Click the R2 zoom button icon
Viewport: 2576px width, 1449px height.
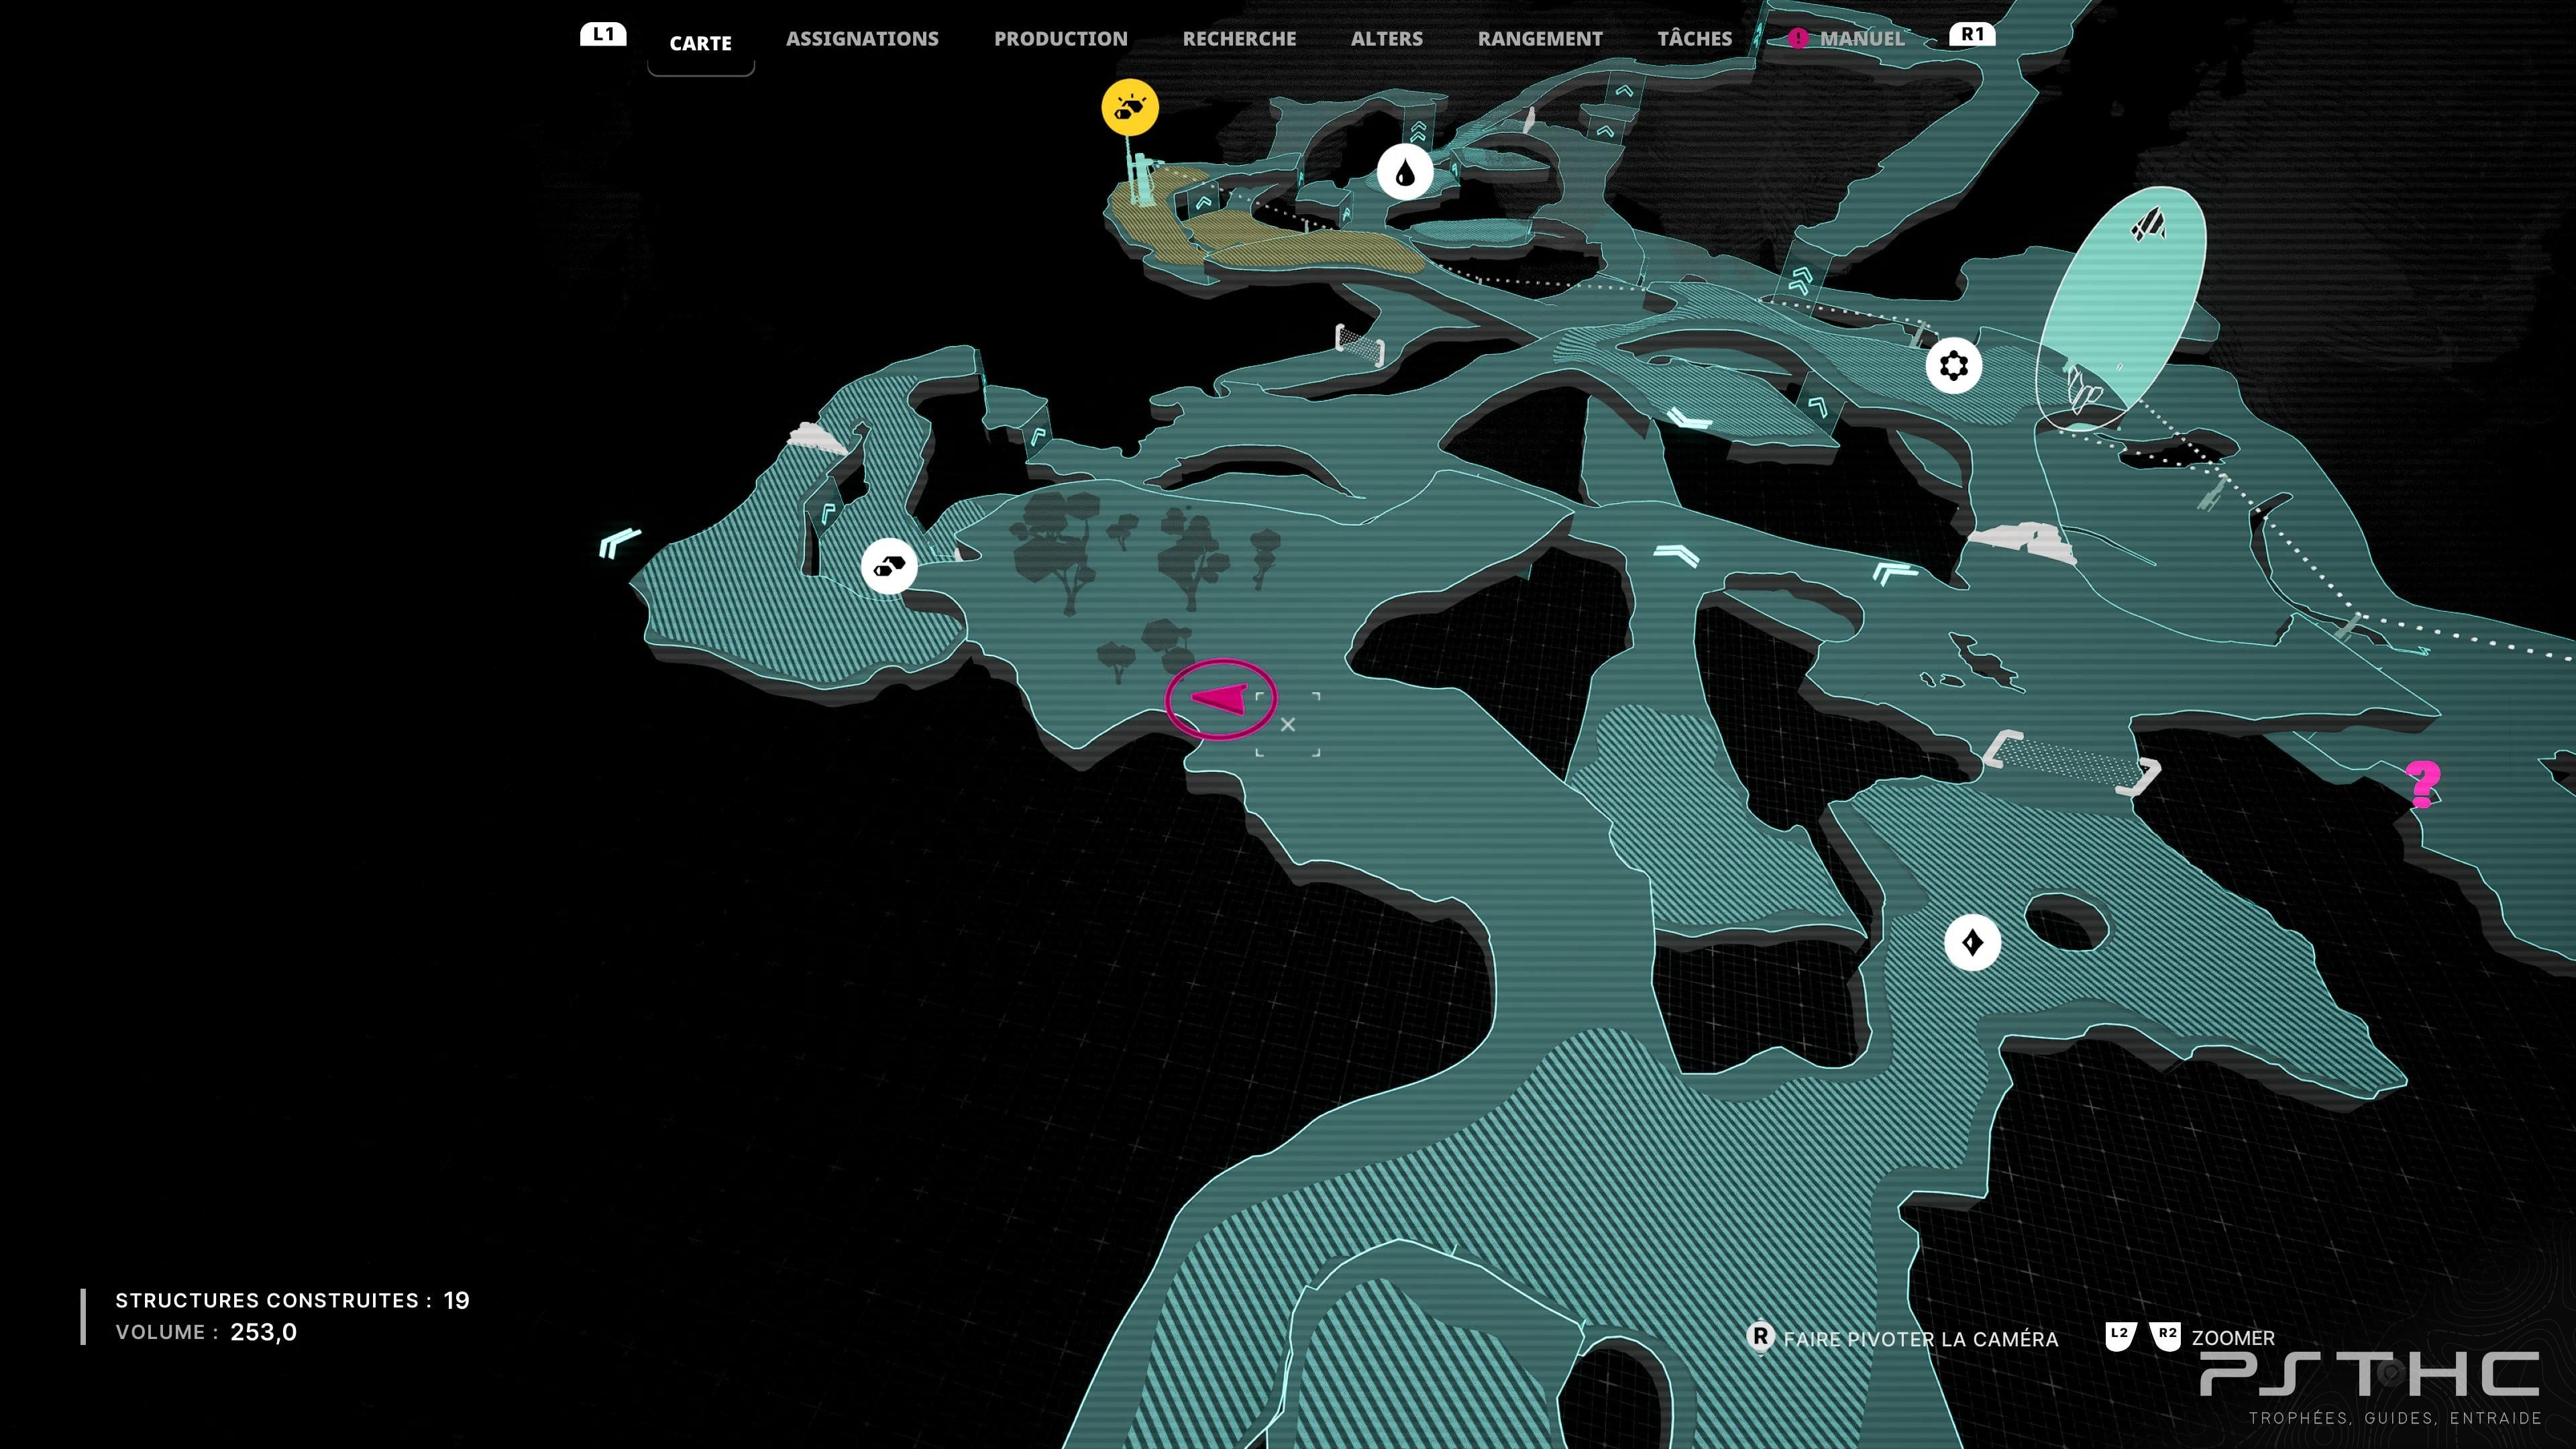click(x=2166, y=1336)
